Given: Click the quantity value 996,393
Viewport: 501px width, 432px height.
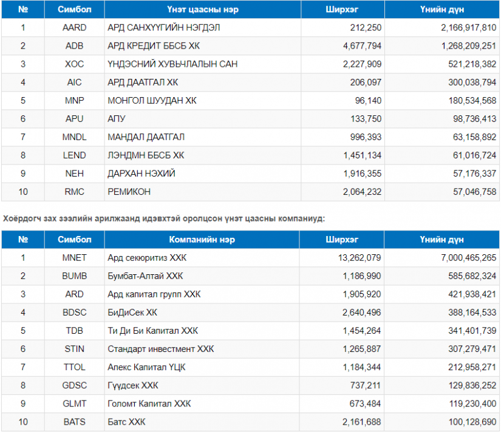Looking at the screenshot, I should pyautogui.click(x=366, y=137).
